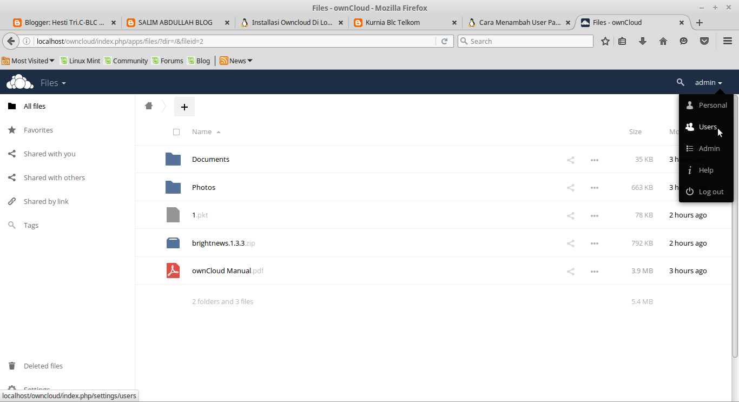Reload the page with refresh icon
Image resolution: width=739 pixels, height=402 pixels.
(x=444, y=41)
